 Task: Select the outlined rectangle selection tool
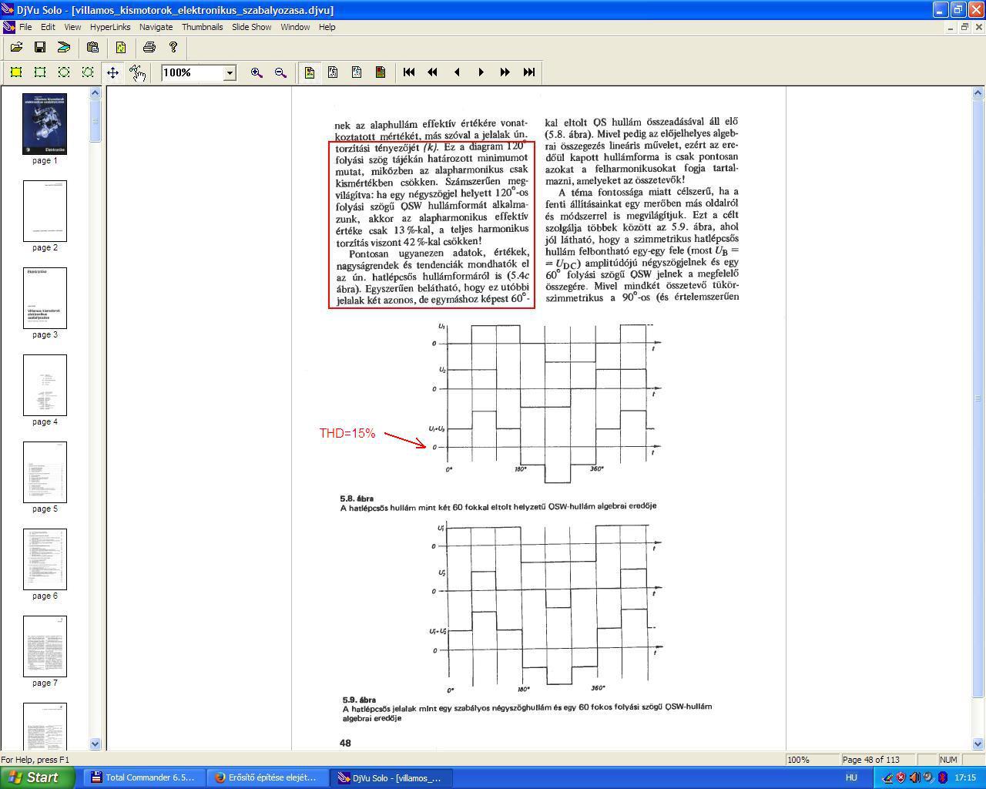[40, 72]
